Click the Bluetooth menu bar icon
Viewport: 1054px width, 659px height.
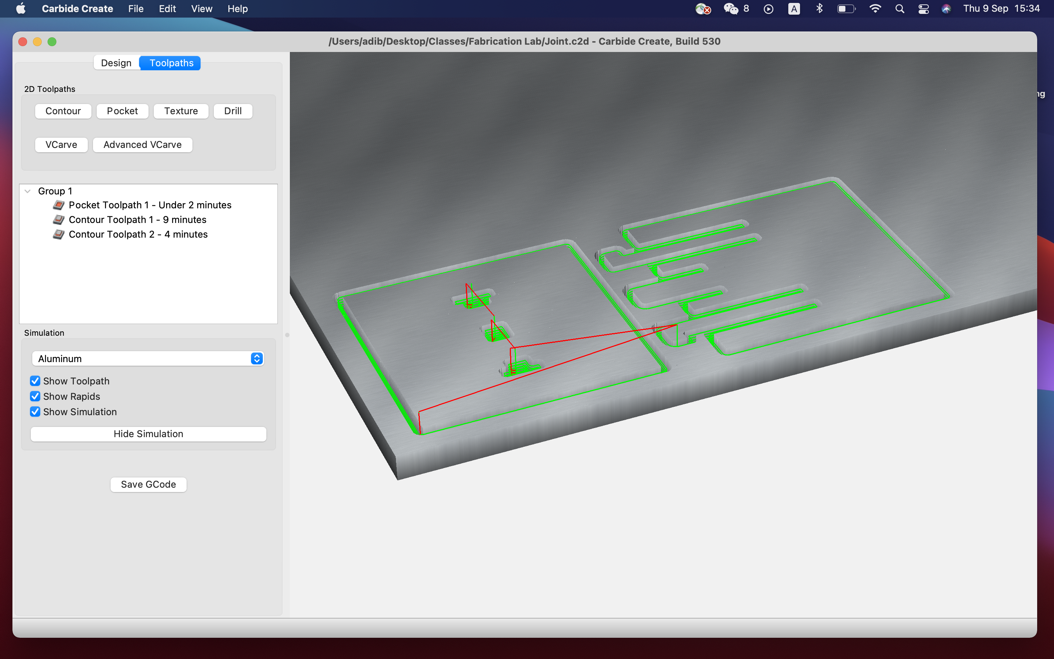(x=819, y=9)
